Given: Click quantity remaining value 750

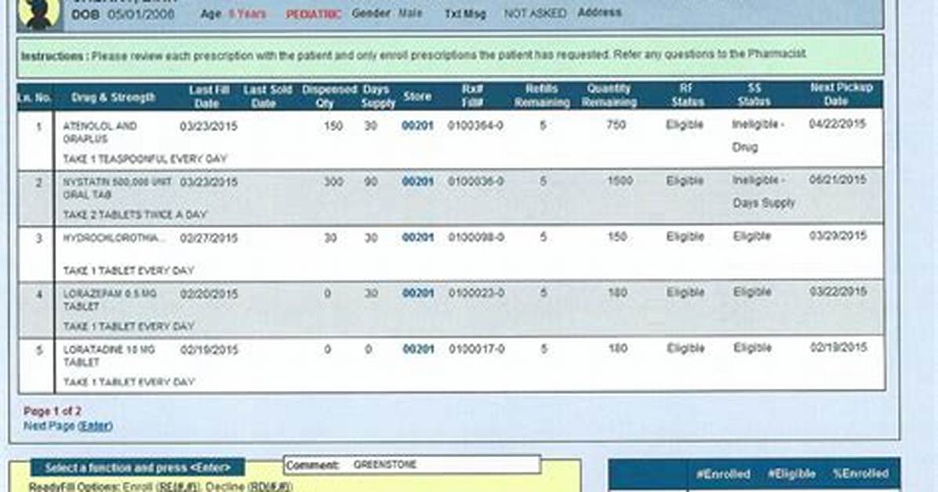Looking at the screenshot, I should [616, 125].
